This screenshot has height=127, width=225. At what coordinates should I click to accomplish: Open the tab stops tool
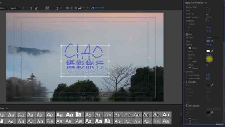point(80,8)
